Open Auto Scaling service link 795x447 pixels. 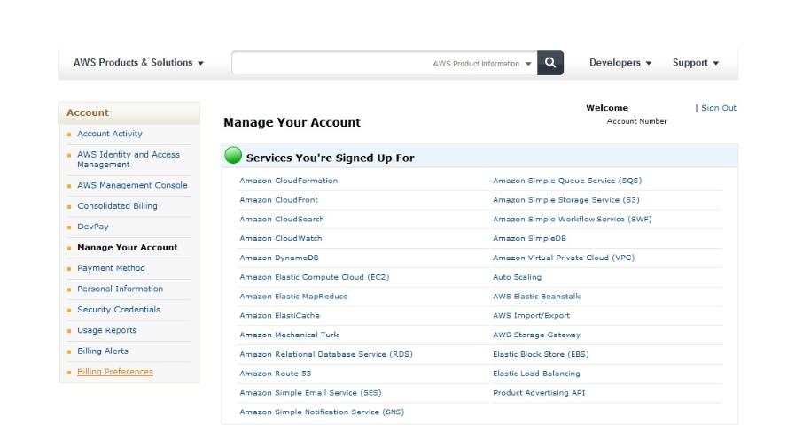[x=518, y=277]
